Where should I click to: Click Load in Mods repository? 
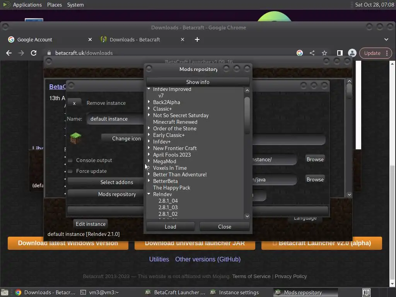(171, 227)
